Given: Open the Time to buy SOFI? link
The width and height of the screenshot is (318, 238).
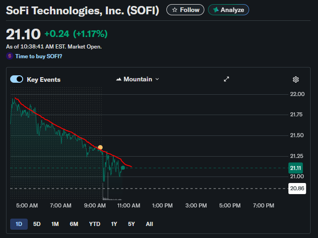Looking at the screenshot, I should (x=39, y=56).
